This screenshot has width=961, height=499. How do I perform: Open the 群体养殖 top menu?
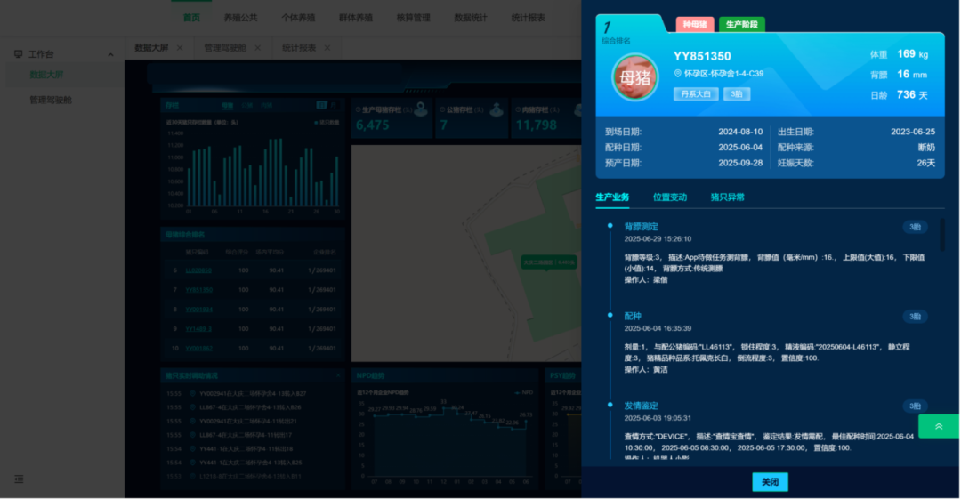355,18
